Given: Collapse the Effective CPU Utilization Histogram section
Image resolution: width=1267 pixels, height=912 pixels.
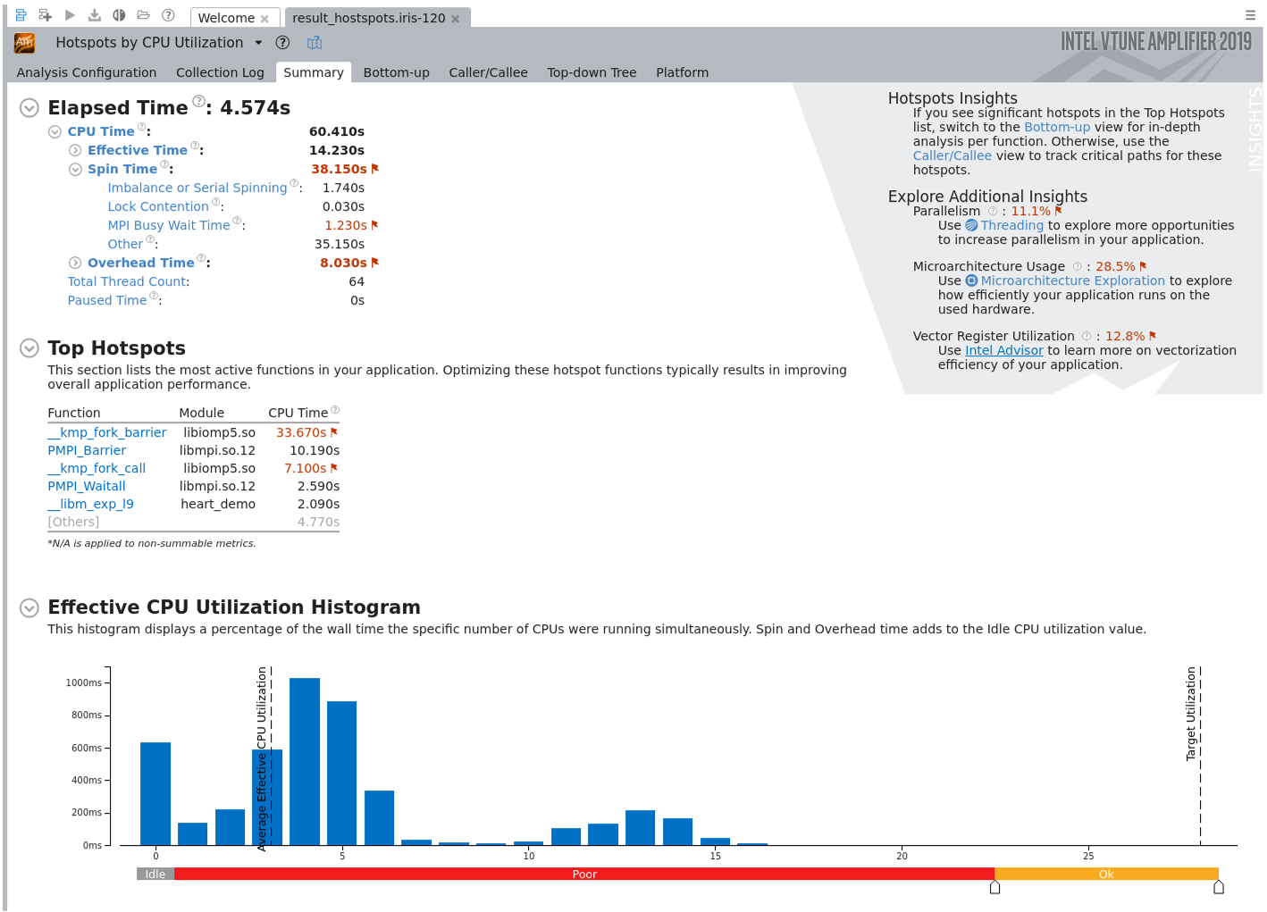Looking at the screenshot, I should click(x=29, y=607).
